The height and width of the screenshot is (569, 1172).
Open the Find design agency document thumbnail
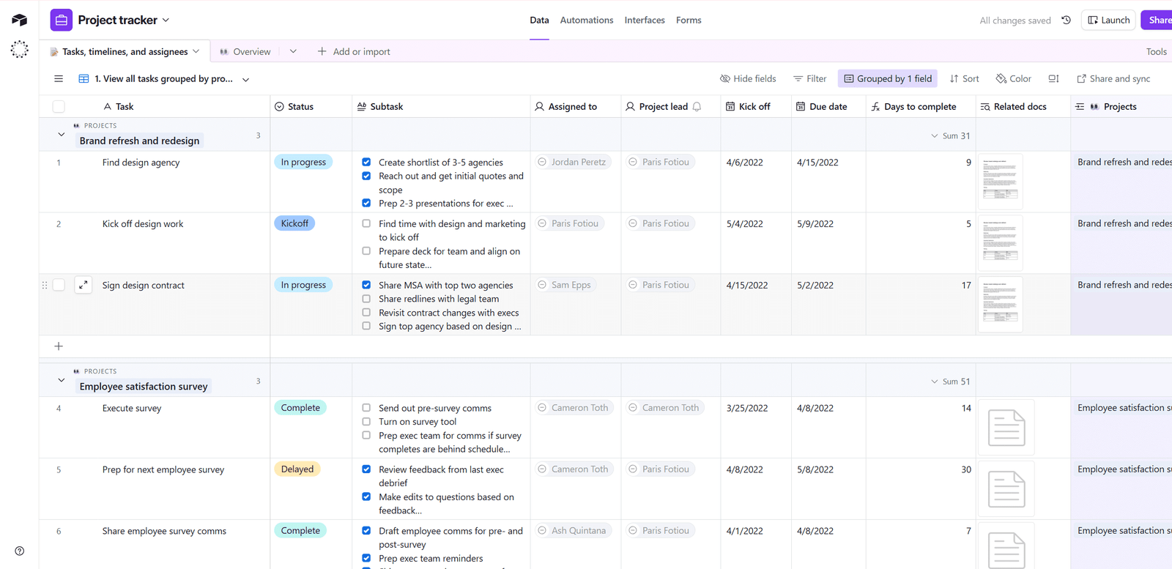pos(1000,181)
